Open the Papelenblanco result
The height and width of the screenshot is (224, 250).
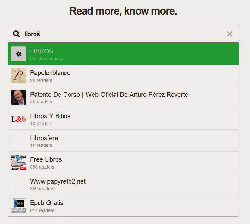tap(123, 76)
